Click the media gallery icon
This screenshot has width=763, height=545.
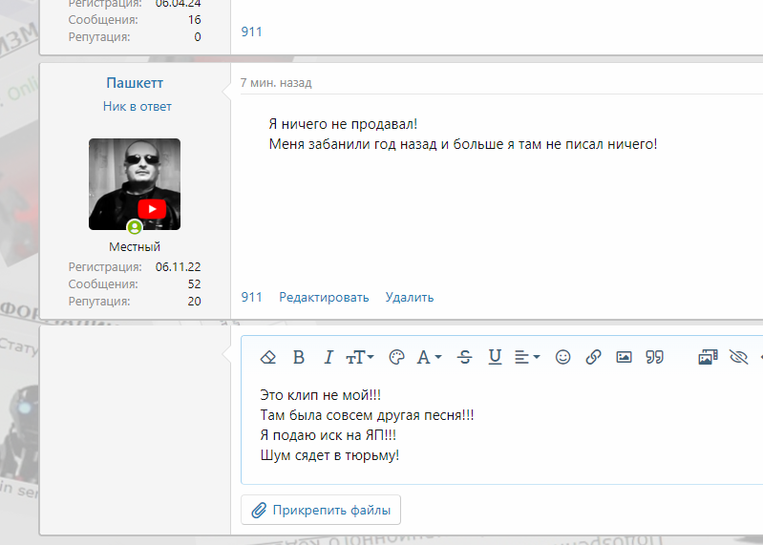coord(708,357)
